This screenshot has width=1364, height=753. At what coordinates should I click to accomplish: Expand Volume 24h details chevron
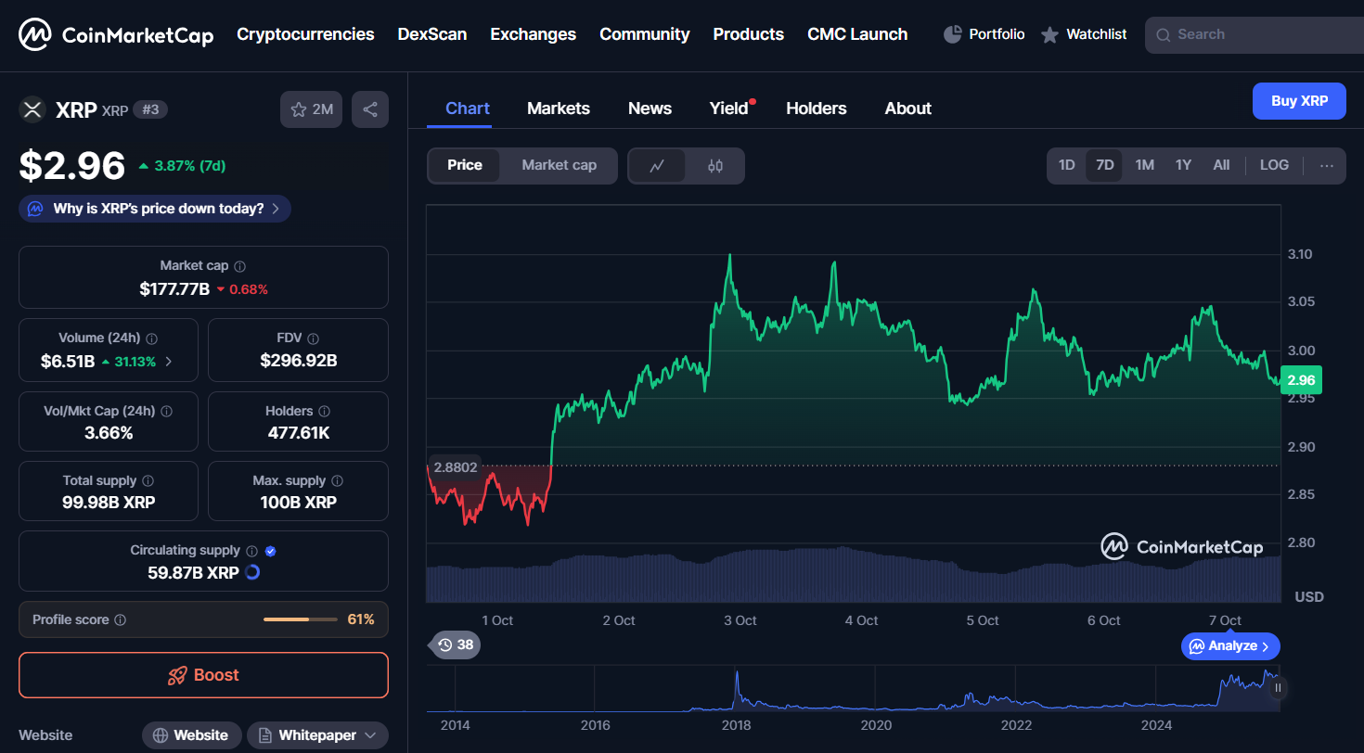[168, 362]
